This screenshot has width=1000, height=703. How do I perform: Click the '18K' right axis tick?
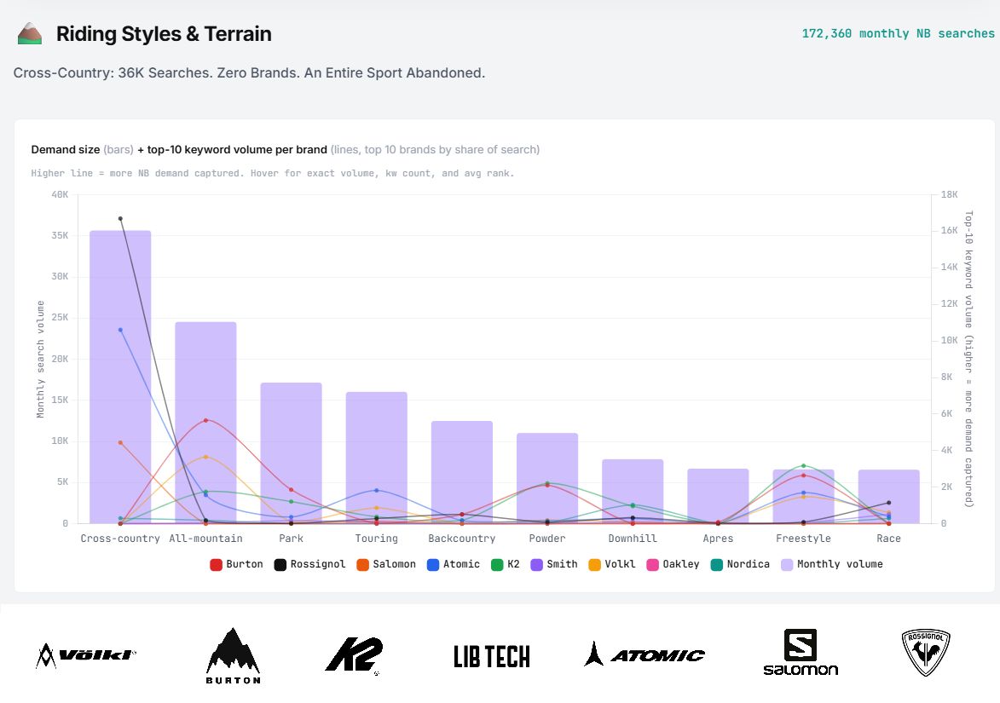point(949,195)
